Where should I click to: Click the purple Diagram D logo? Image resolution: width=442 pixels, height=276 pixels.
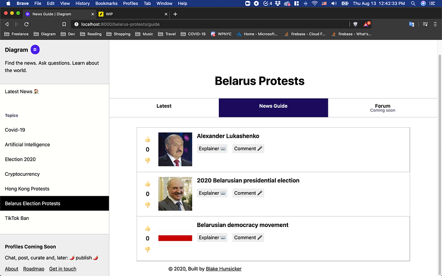35,49
